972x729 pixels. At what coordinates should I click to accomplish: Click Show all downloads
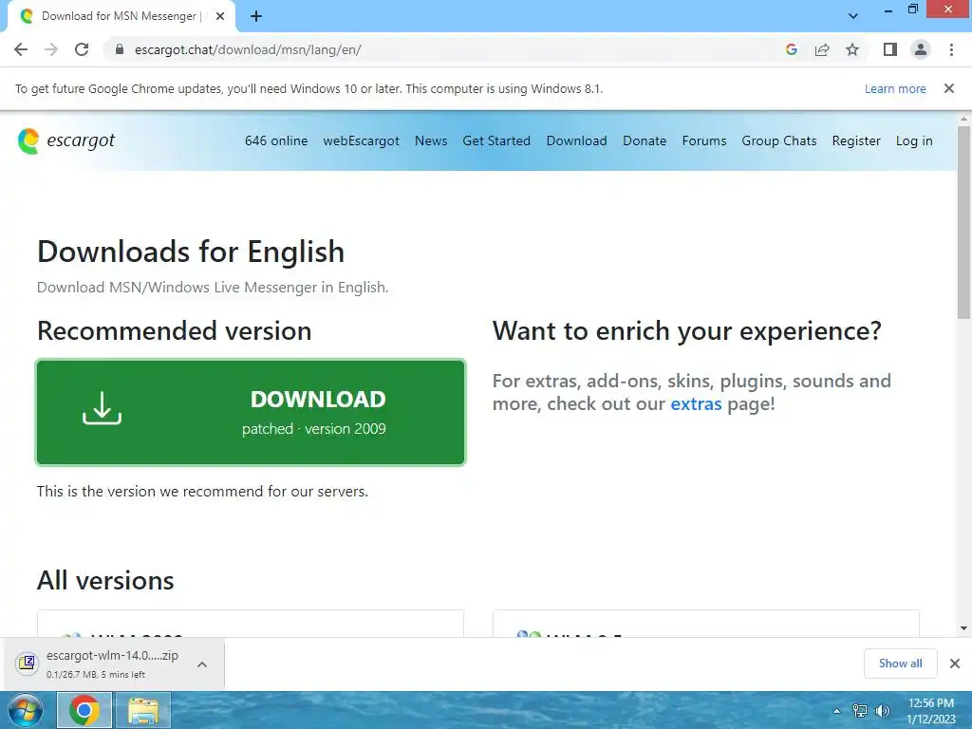coord(900,664)
